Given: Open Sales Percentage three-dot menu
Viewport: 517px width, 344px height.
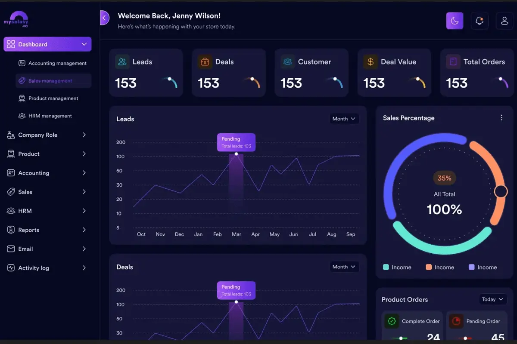Looking at the screenshot, I should pyautogui.click(x=501, y=118).
